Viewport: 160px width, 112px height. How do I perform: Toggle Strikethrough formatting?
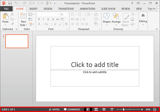(58, 19)
